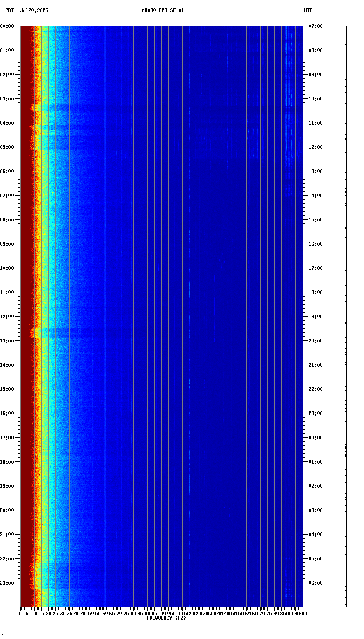364x639 pixels.
Task: Click 01:00 on the UTC time axis
Action: pyautogui.click(x=316, y=462)
